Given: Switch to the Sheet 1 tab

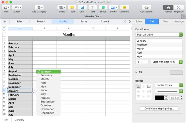Looking at the screenshot, I should tap(41, 21).
